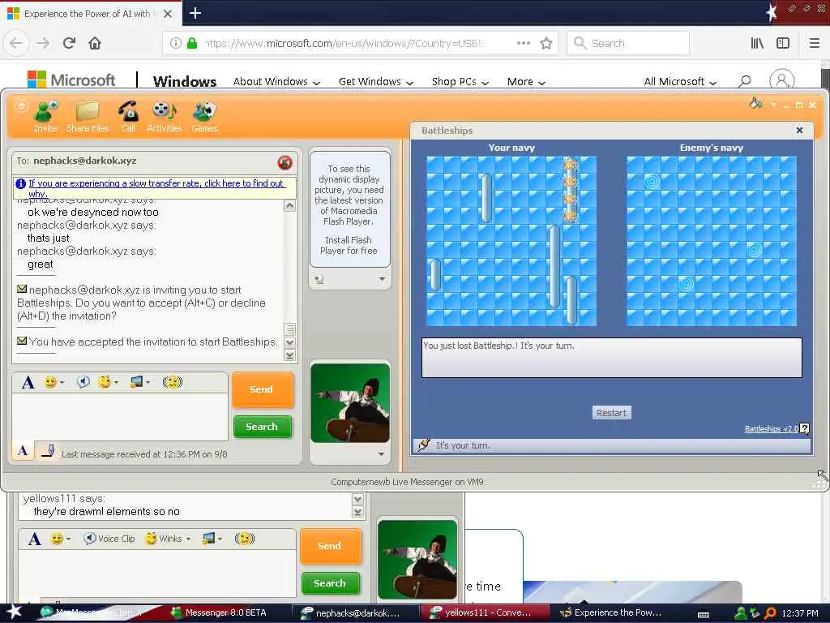Image resolution: width=830 pixels, height=623 pixels.
Task: Click the voice clip icon in nephacks chat
Action: [x=83, y=382]
